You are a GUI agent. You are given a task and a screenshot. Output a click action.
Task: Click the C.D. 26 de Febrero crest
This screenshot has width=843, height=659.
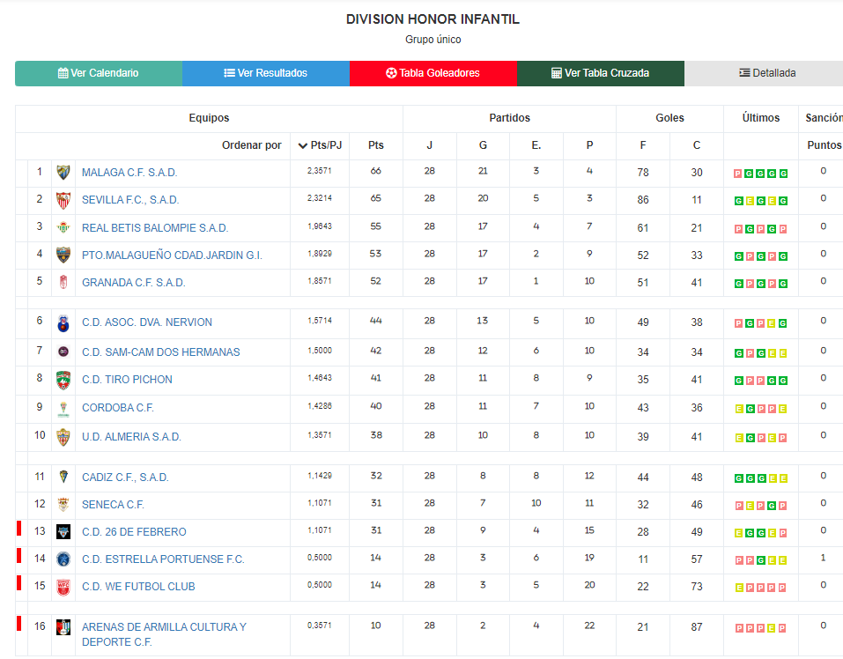click(x=63, y=531)
